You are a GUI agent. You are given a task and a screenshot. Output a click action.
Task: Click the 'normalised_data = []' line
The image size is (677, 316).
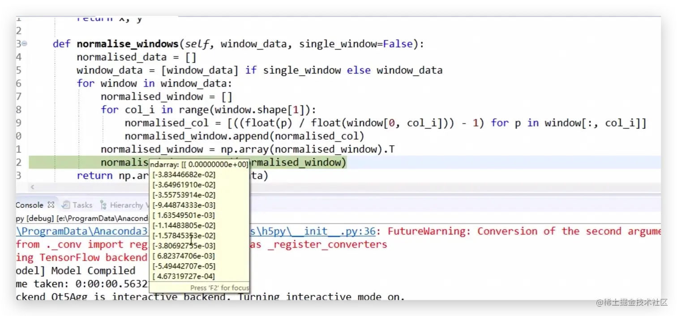(137, 57)
